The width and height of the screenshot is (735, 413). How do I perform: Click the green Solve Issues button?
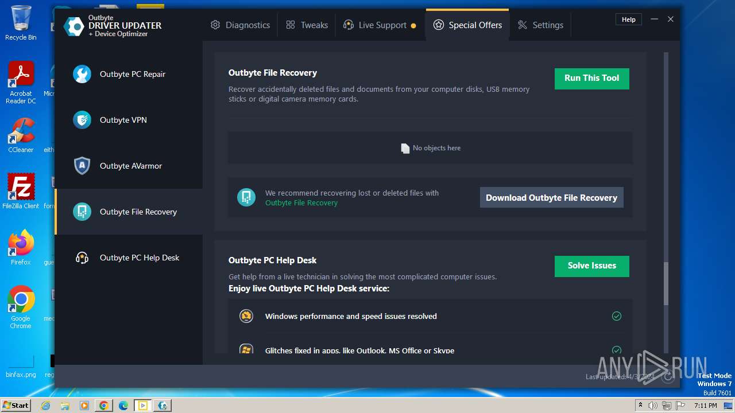(x=591, y=266)
